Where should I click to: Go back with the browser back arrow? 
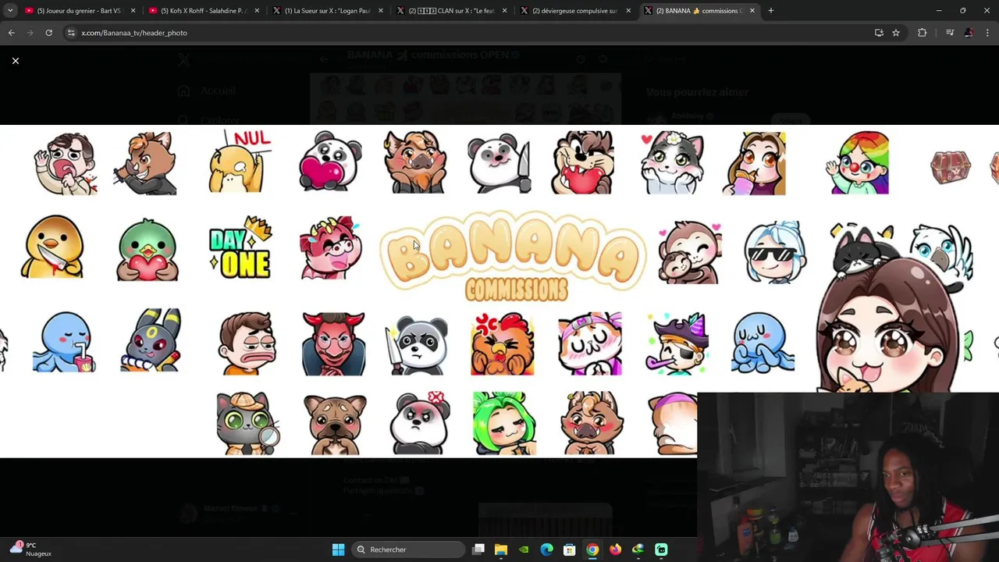(12, 33)
